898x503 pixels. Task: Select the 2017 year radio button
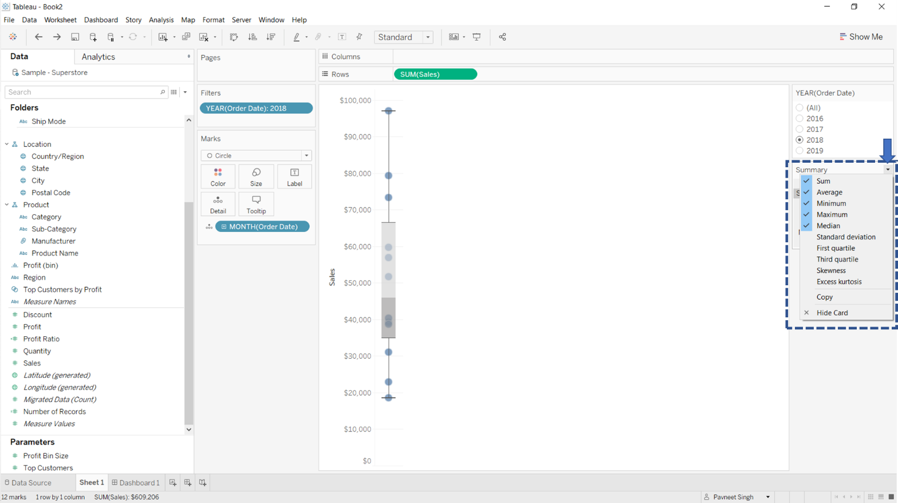(x=799, y=129)
